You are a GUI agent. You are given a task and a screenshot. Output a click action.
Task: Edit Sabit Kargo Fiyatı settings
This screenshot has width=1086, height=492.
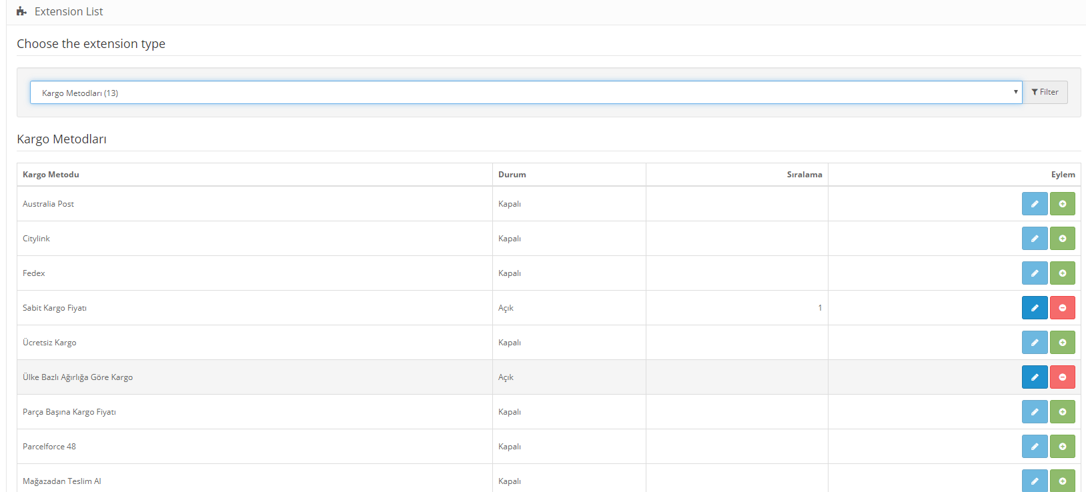[1035, 308]
